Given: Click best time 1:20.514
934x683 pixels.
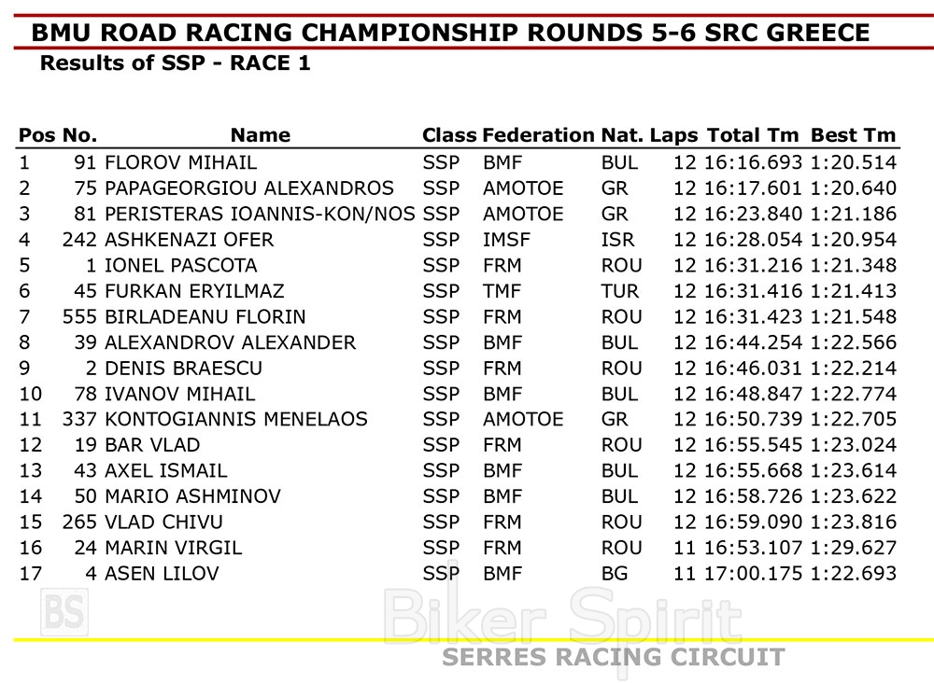Looking at the screenshot, I should coord(853,162).
